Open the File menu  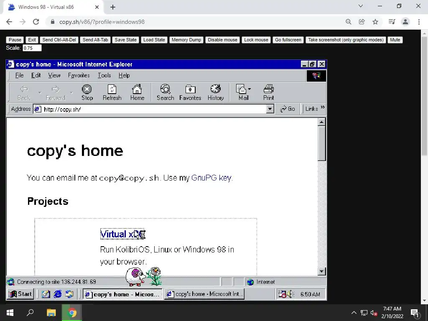(x=19, y=75)
